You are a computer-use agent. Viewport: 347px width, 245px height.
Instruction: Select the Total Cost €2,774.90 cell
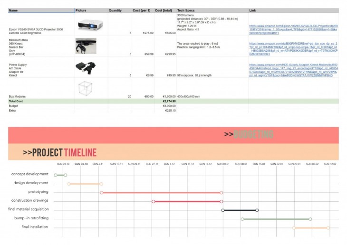click(x=169, y=101)
